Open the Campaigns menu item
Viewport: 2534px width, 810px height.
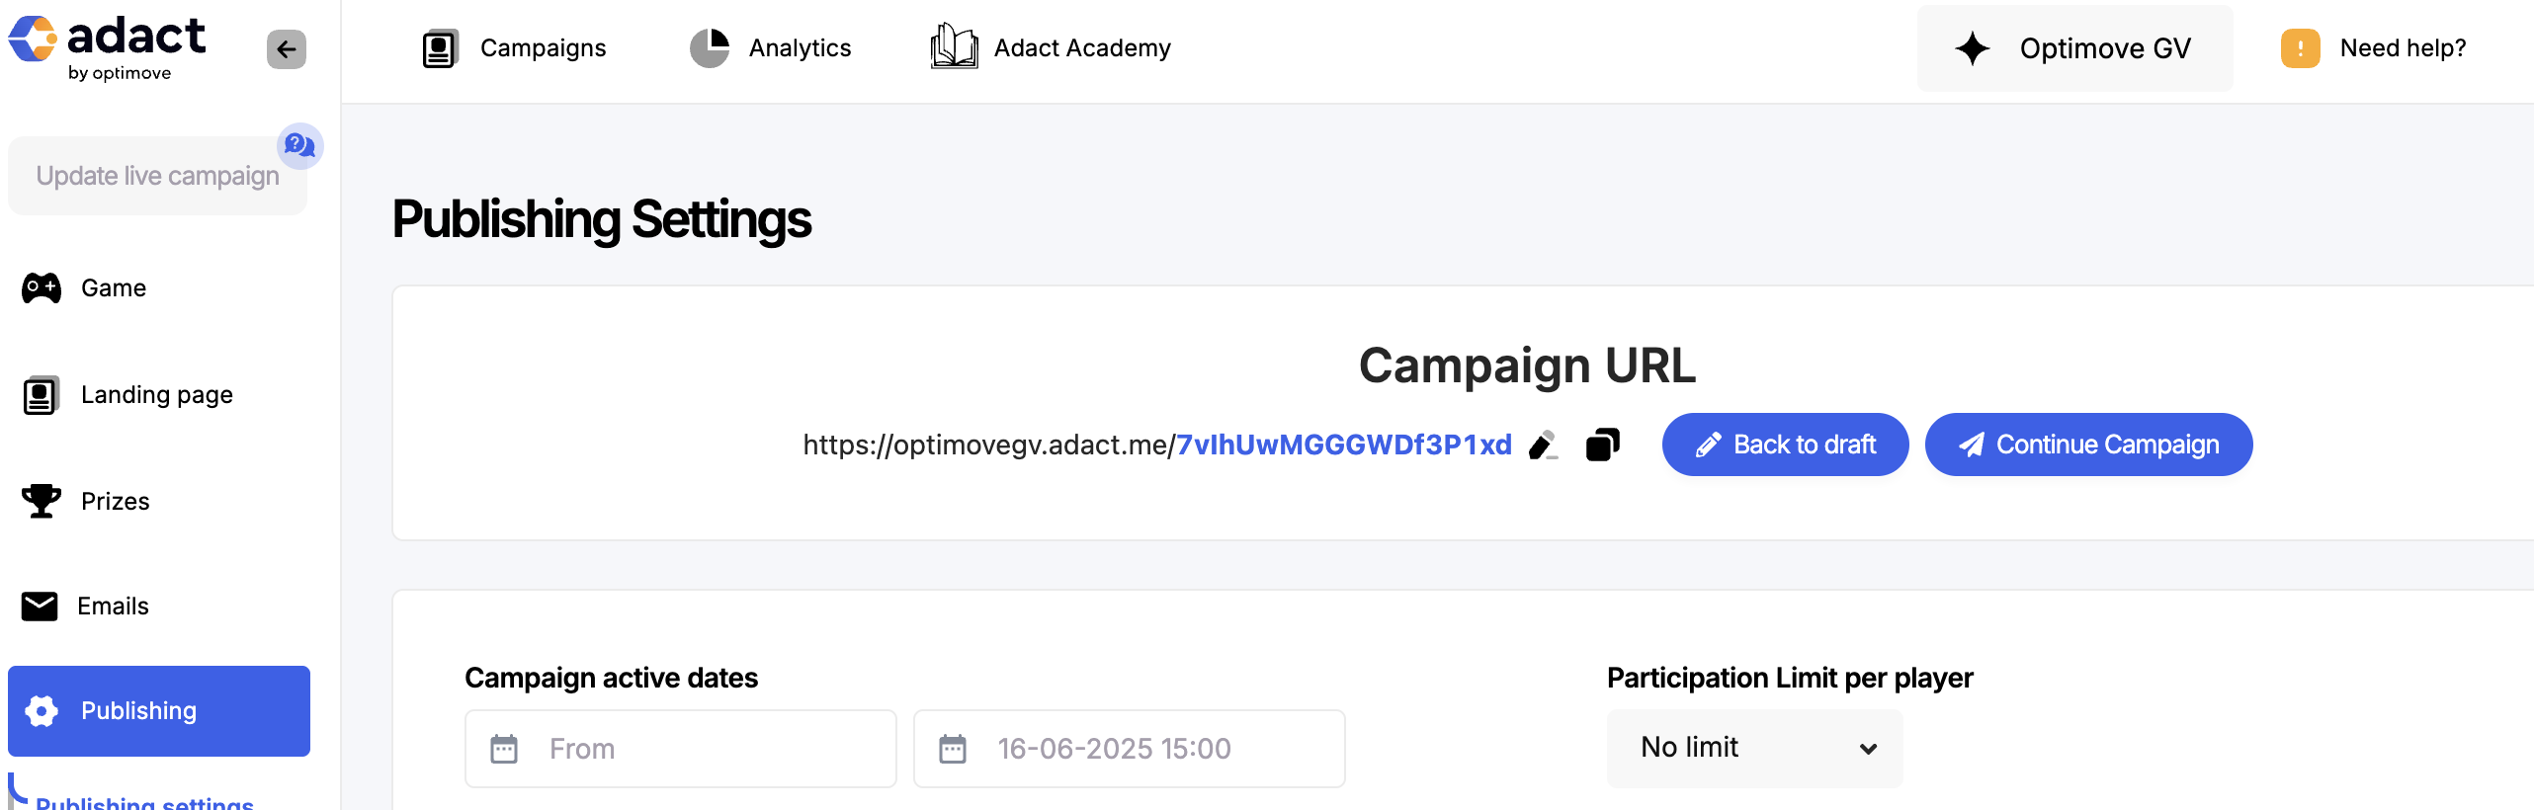514,48
